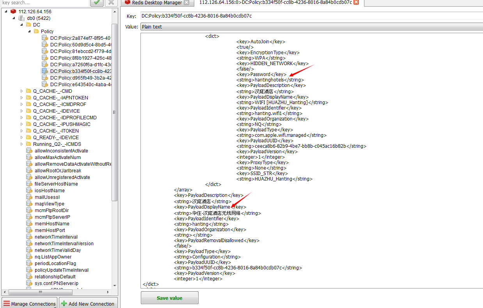483x308 pixels.
Task: Expand the Q_CACHE-_-IDPROFILECMD folder
Action: click(x=22, y=117)
